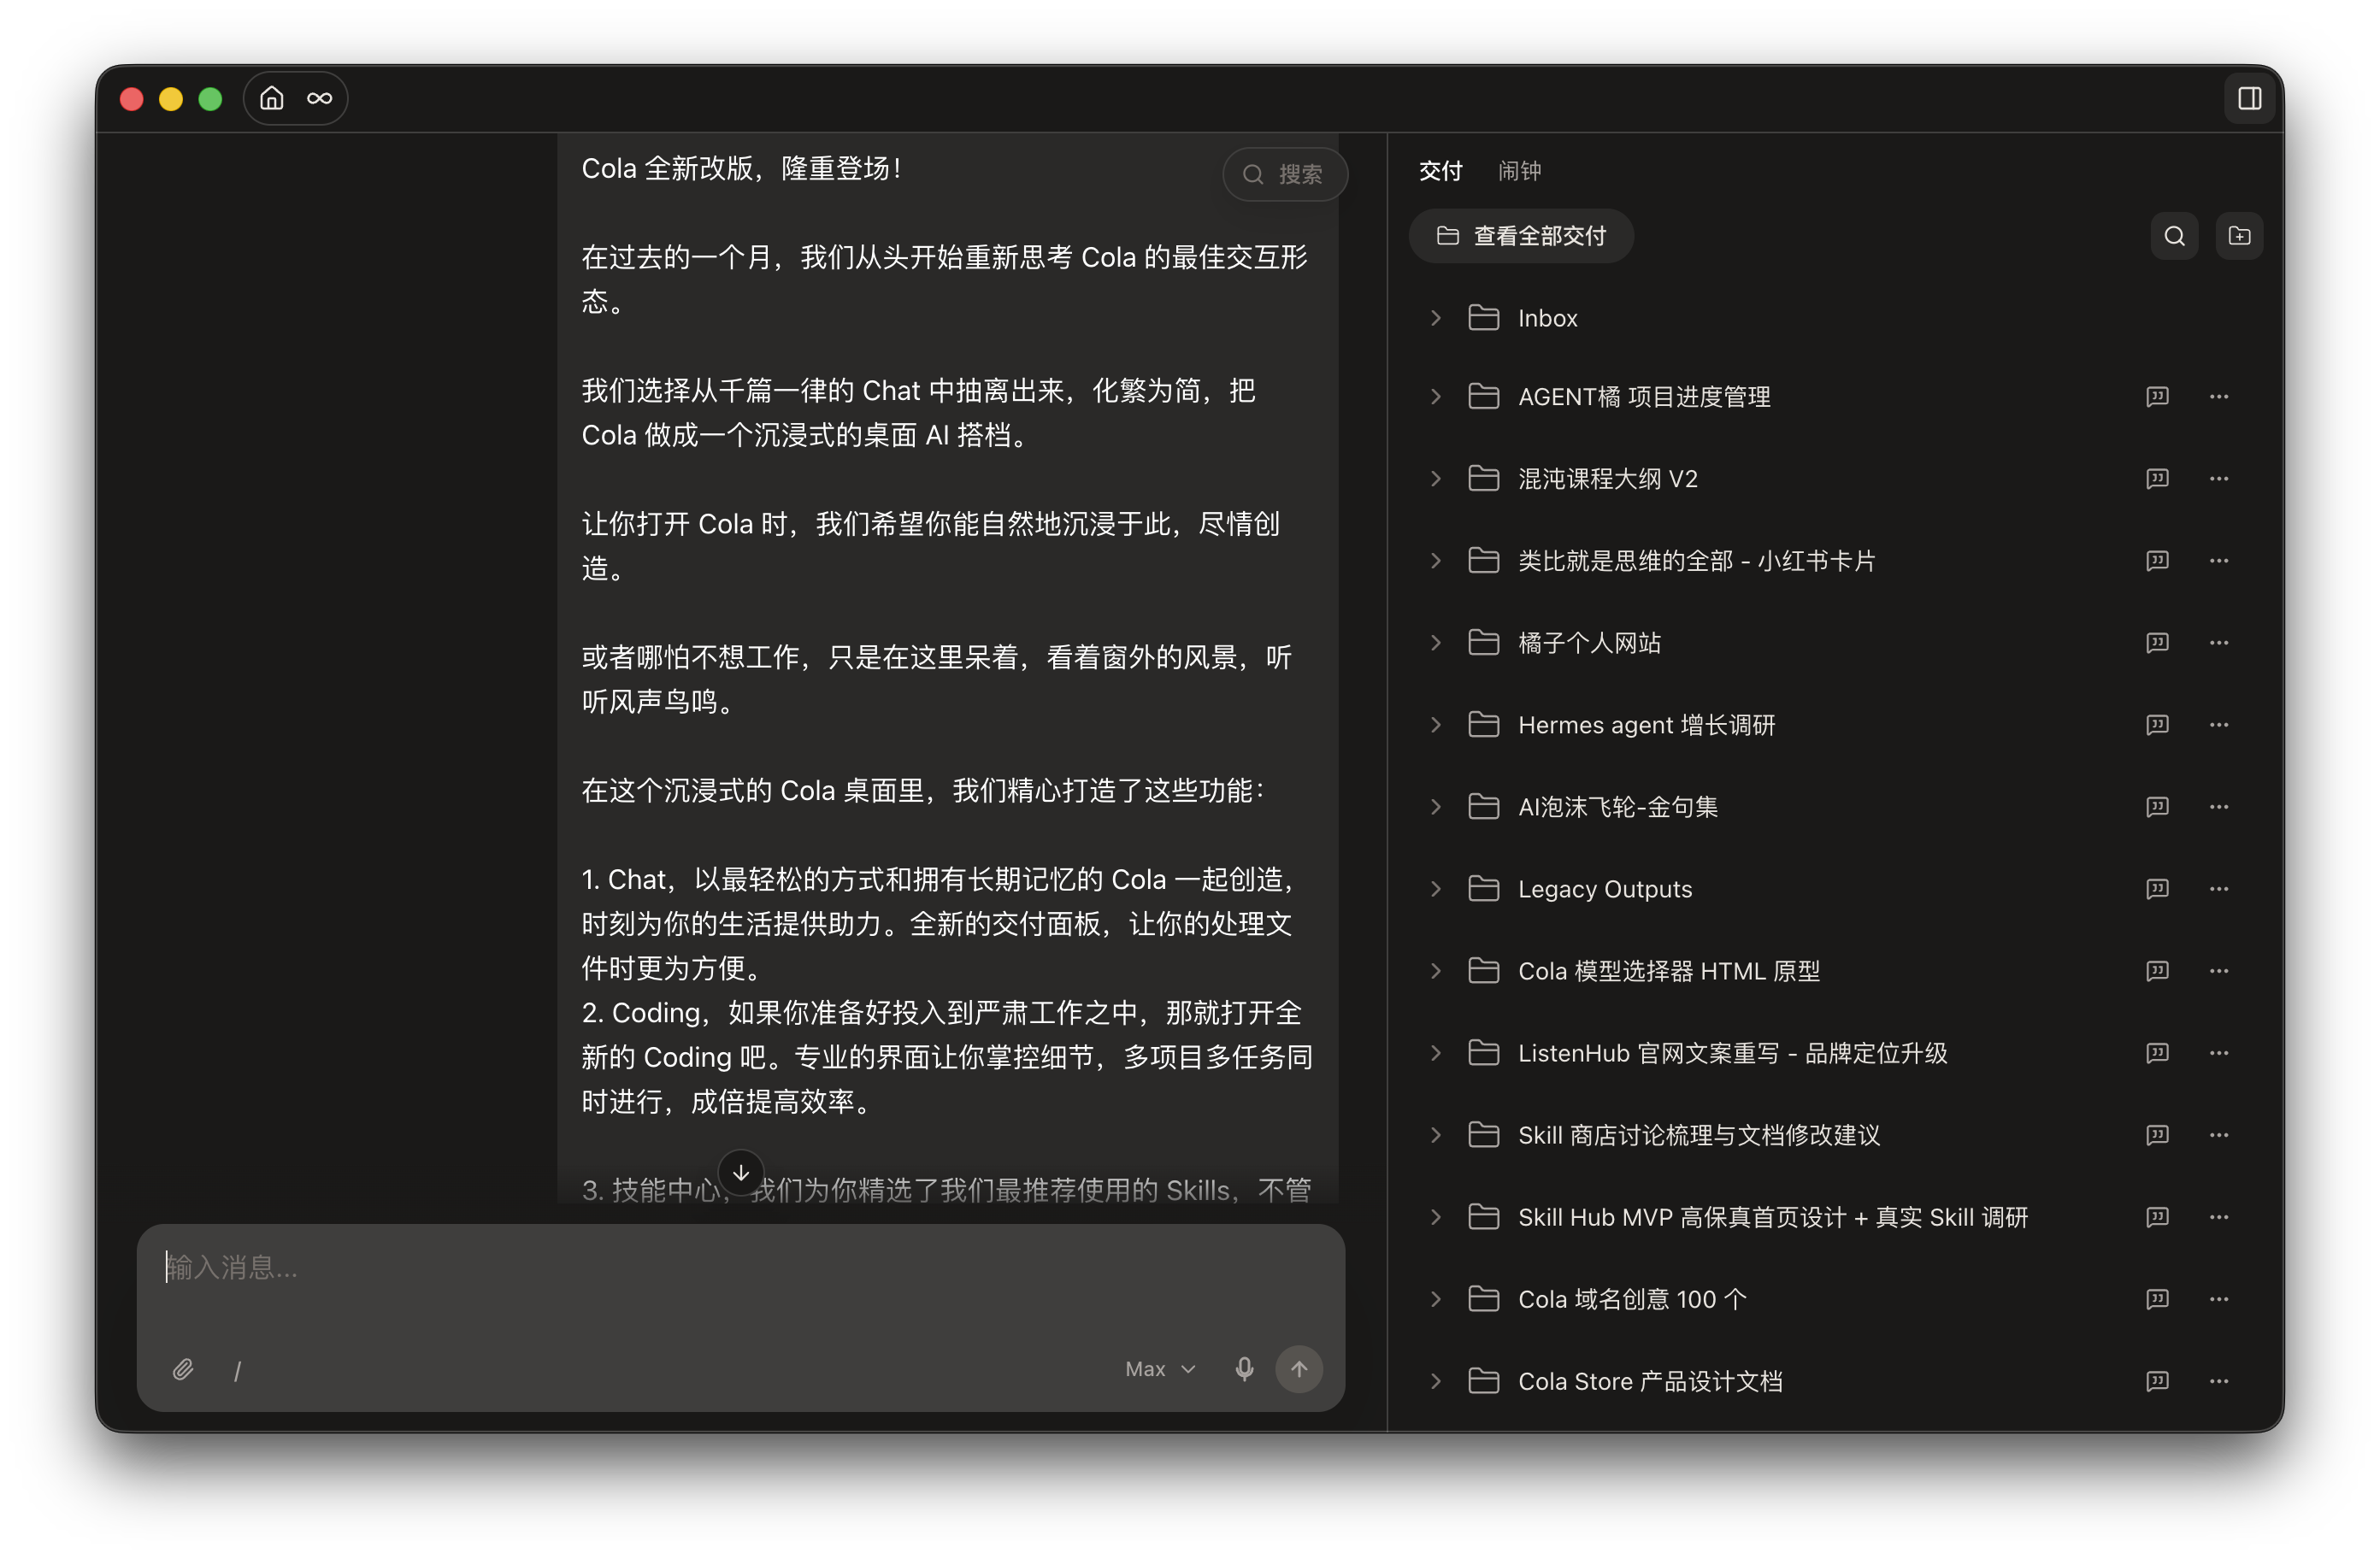Open more options for 橘子个人网站
Viewport: 2380px width, 1559px height.
(x=2219, y=643)
